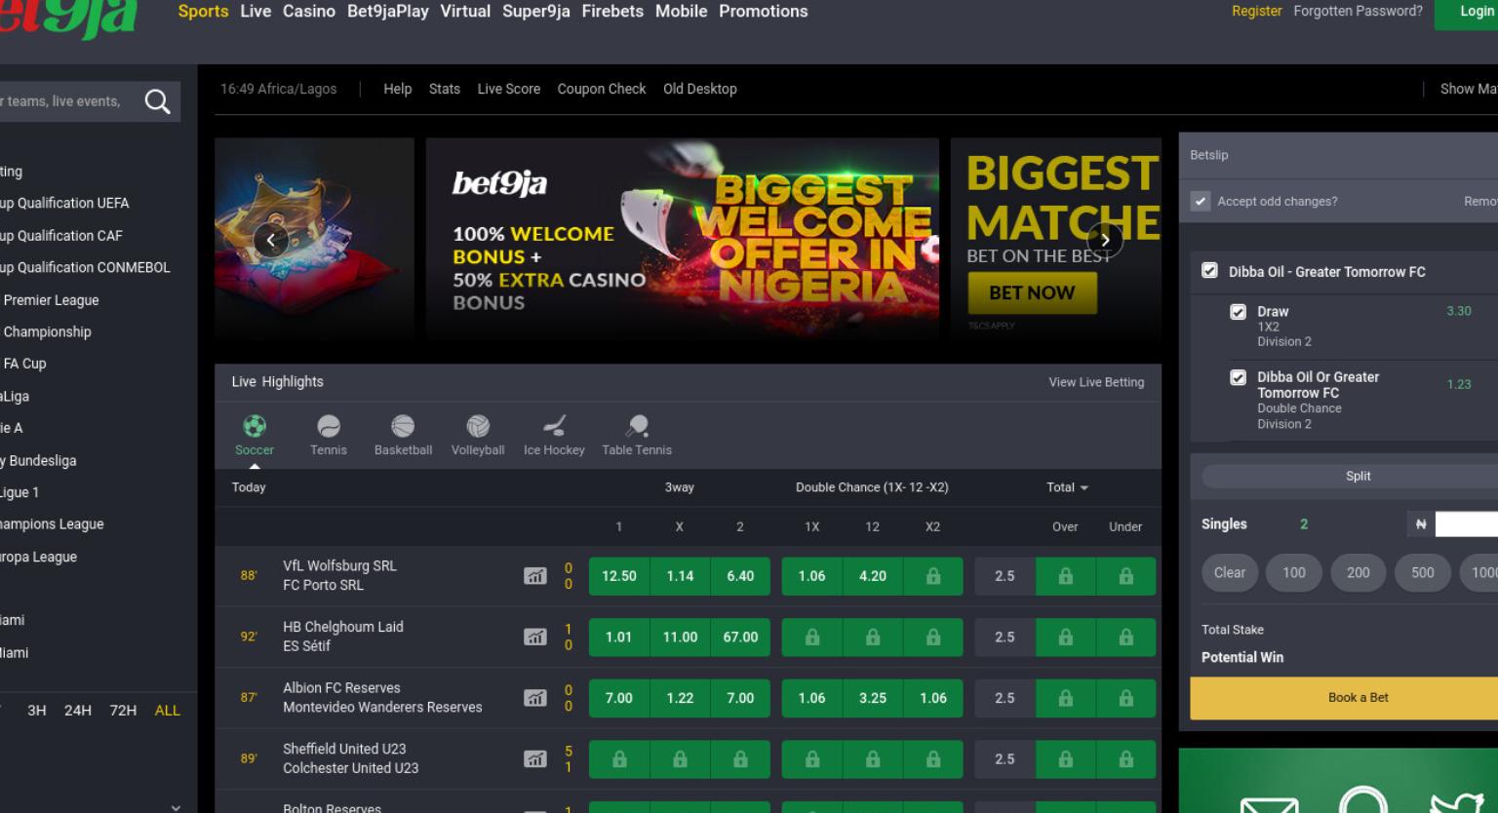1498x813 pixels.
Task: Go to previous banner slide
Action: tap(270, 240)
